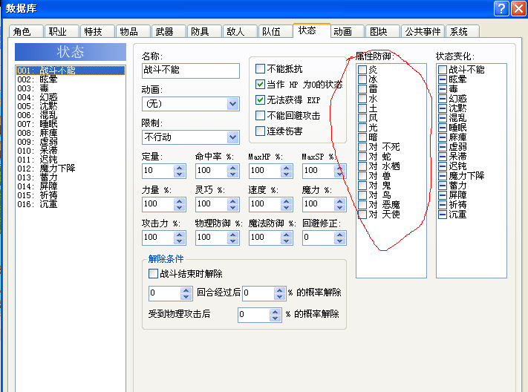Check the 炎 element defense box
Screen dimensions: 528x392
pos(362,70)
